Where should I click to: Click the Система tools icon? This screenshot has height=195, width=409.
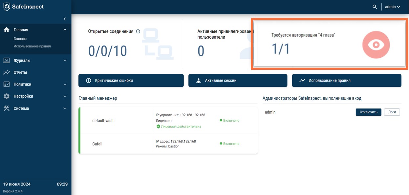[7, 108]
